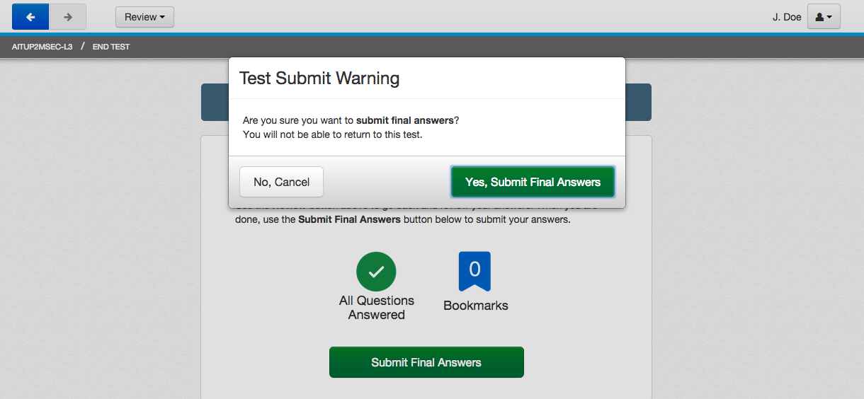864x399 pixels.
Task: Click the J. Doe username
Action: coord(787,17)
